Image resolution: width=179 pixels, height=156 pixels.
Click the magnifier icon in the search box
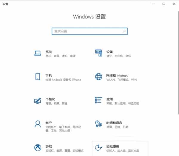[x=124, y=31]
